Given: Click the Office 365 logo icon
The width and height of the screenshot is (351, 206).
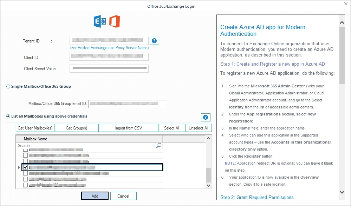Looking at the screenshot, I should pos(115,21).
